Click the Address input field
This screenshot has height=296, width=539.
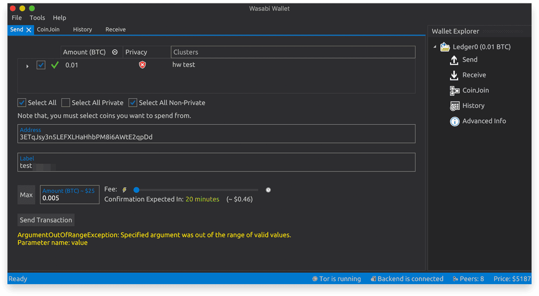[x=216, y=134]
